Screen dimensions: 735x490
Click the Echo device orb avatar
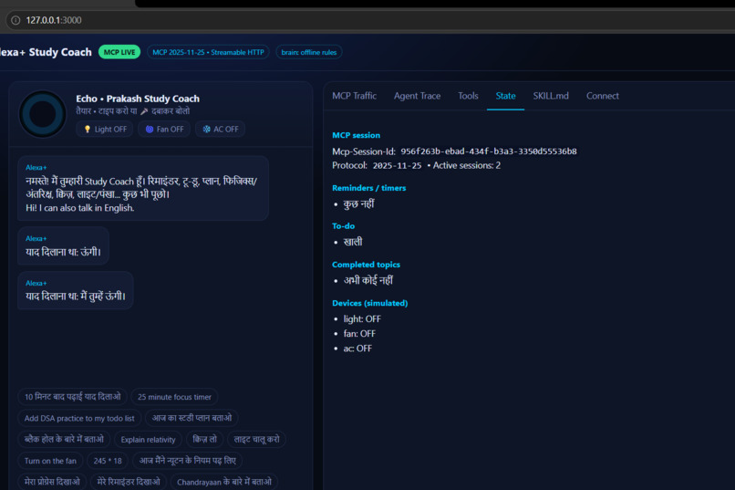pyautogui.click(x=43, y=114)
